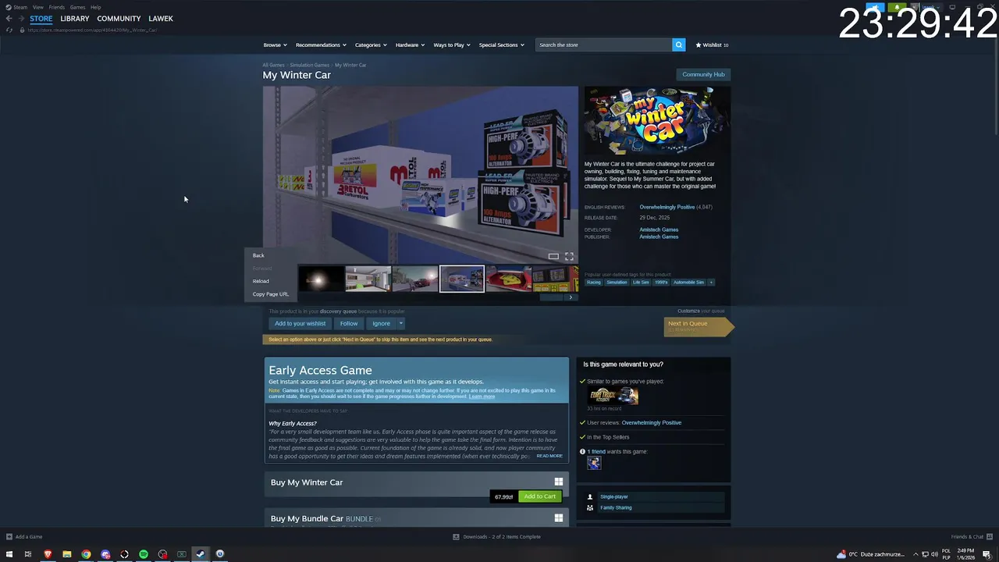
Task: Click the Add to Cart button
Action: [x=539, y=496]
